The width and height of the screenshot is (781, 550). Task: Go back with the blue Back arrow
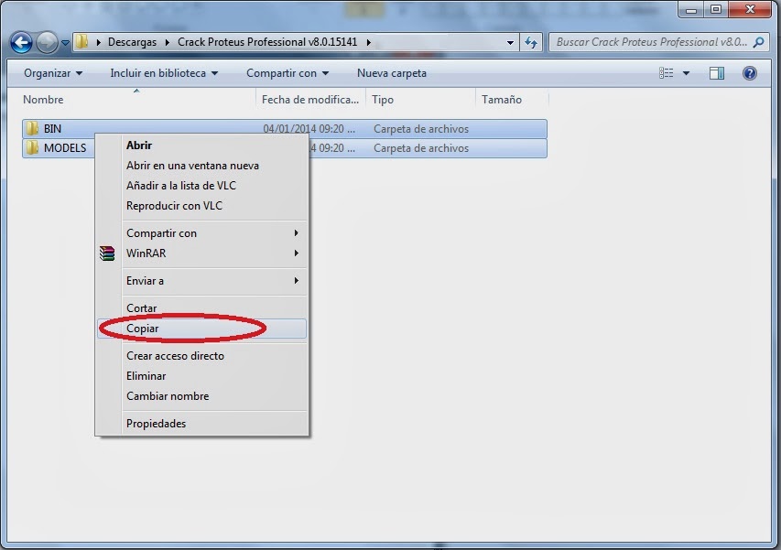click(x=21, y=42)
